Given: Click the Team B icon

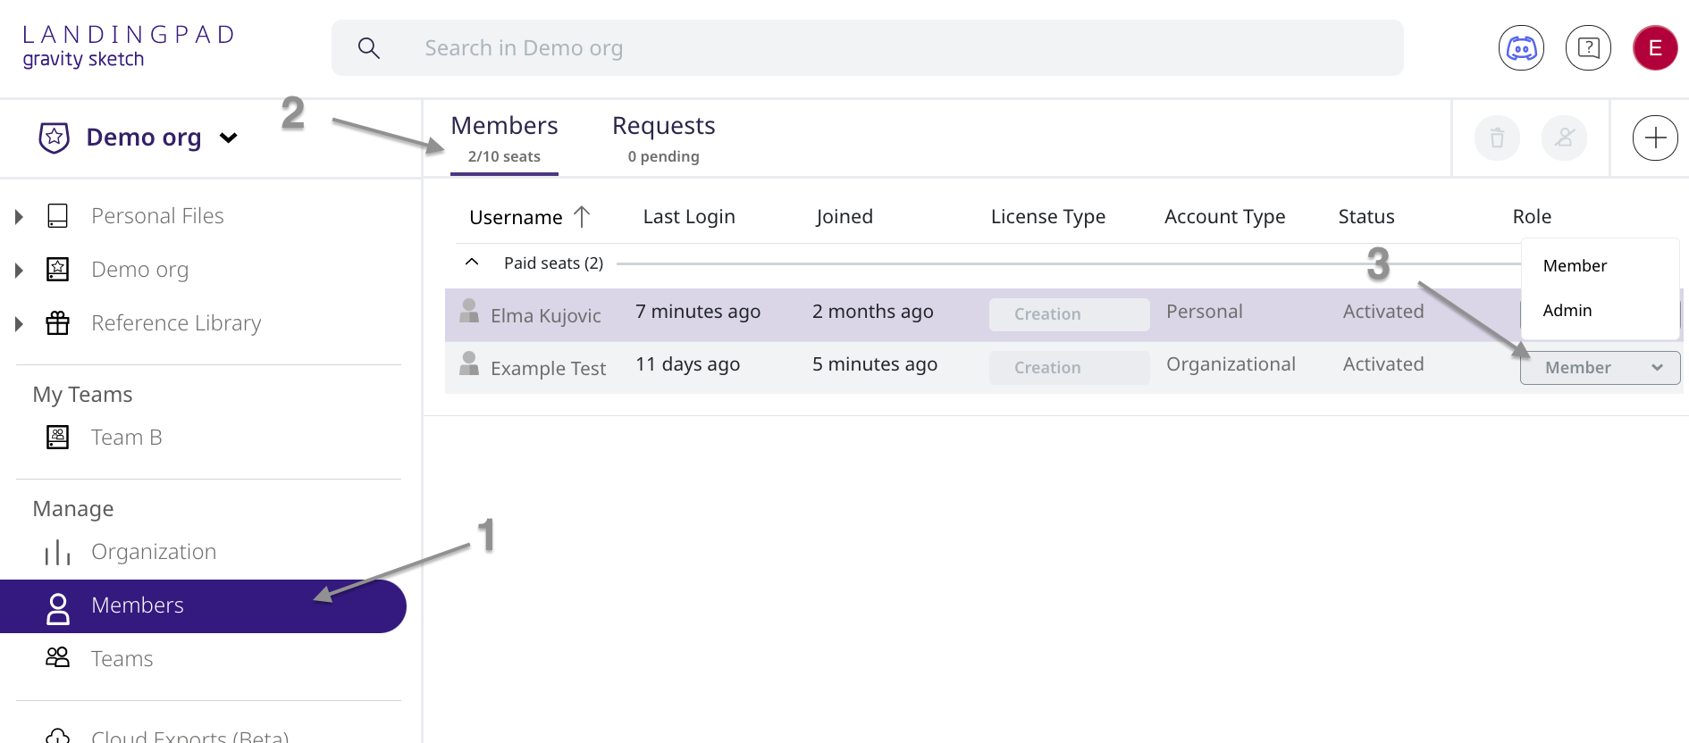Looking at the screenshot, I should [58, 438].
